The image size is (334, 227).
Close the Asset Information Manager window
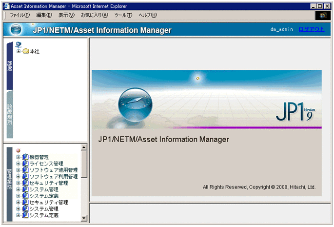(x=327, y=6)
